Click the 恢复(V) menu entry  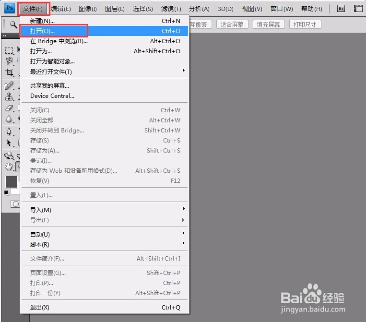coord(105,181)
